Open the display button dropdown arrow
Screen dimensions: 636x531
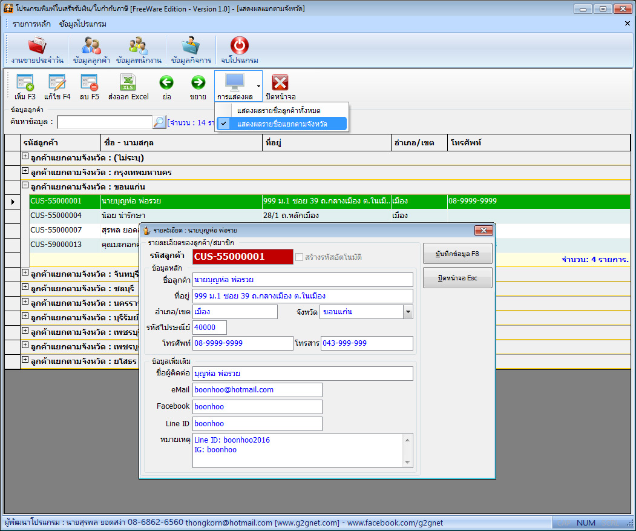(x=258, y=85)
